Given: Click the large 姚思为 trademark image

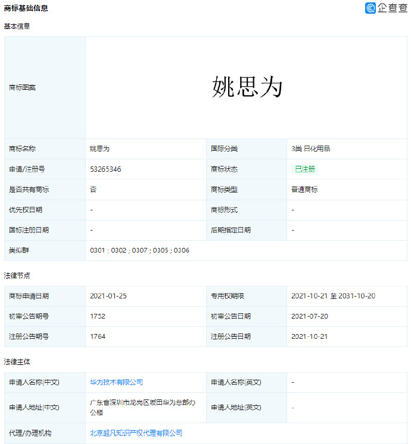Looking at the screenshot, I should (247, 87).
